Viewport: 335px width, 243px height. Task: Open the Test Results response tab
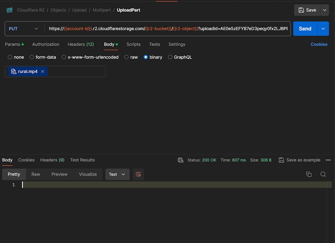click(x=82, y=160)
